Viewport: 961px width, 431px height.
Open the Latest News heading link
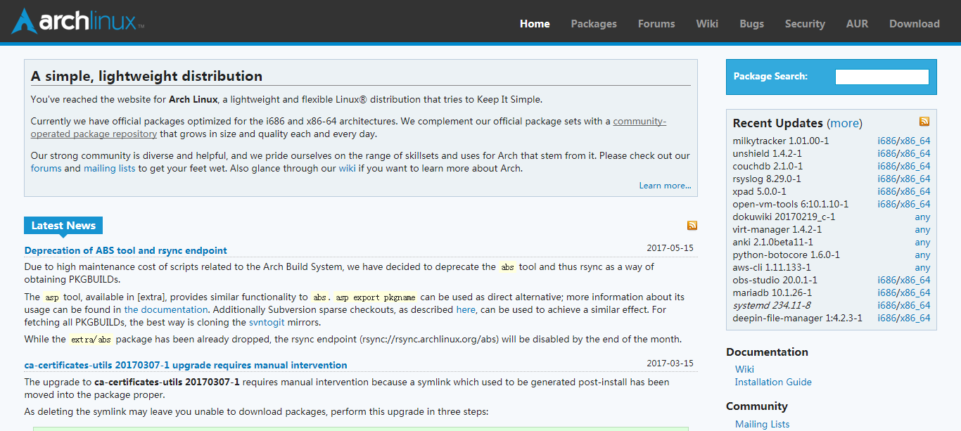click(63, 226)
